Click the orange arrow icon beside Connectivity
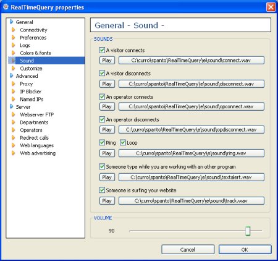Screen dimensions: 278x261 point(14,30)
